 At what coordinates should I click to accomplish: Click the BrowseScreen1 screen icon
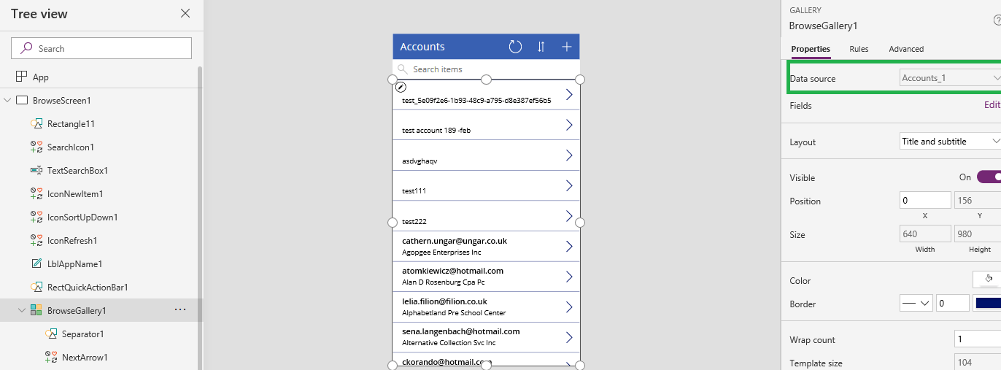coord(22,100)
